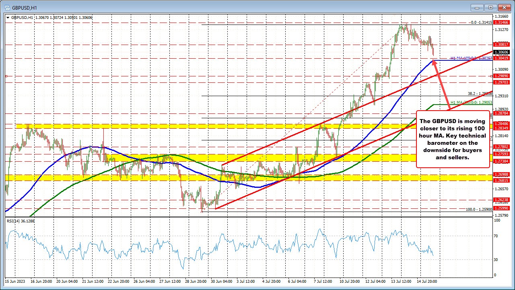Click the restore window button
Screen dimensions: 515x290
[x=490, y=7]
